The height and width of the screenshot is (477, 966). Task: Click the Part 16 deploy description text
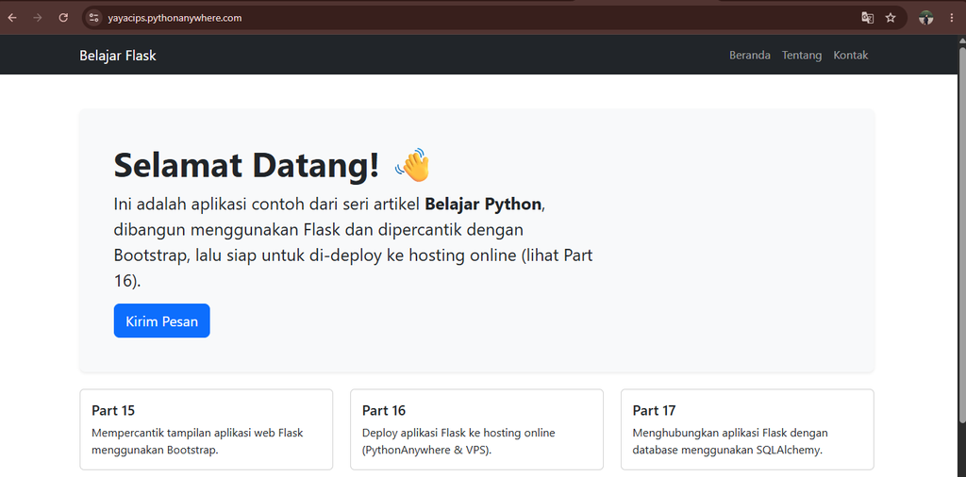[458, 441]
